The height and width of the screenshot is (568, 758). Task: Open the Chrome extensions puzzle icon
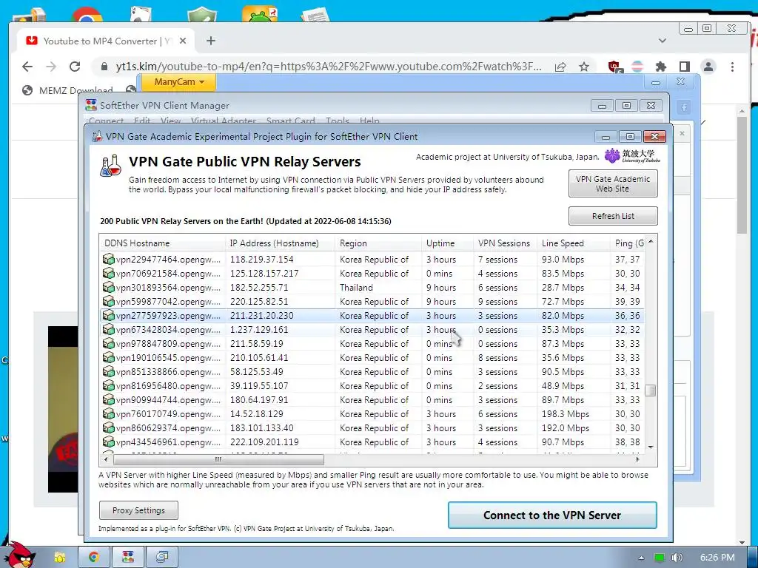(x=661, y=67)
